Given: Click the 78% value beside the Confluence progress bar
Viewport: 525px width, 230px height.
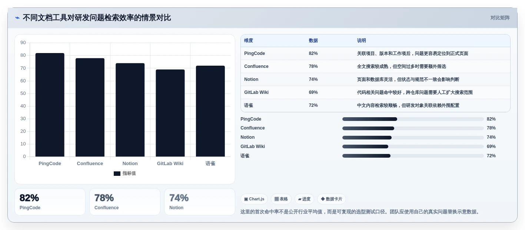Looking at the screenshot, I should click(x=491, y=128).
